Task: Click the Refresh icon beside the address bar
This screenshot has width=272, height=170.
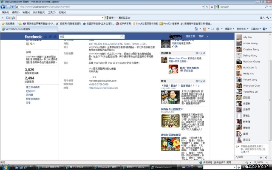Action: [207, 7]
